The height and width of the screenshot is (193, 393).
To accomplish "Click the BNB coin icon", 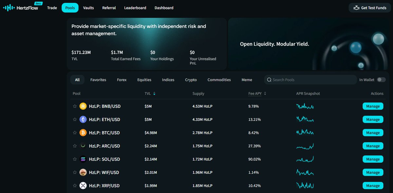I will pyautogui.click(x=83, y=106).
